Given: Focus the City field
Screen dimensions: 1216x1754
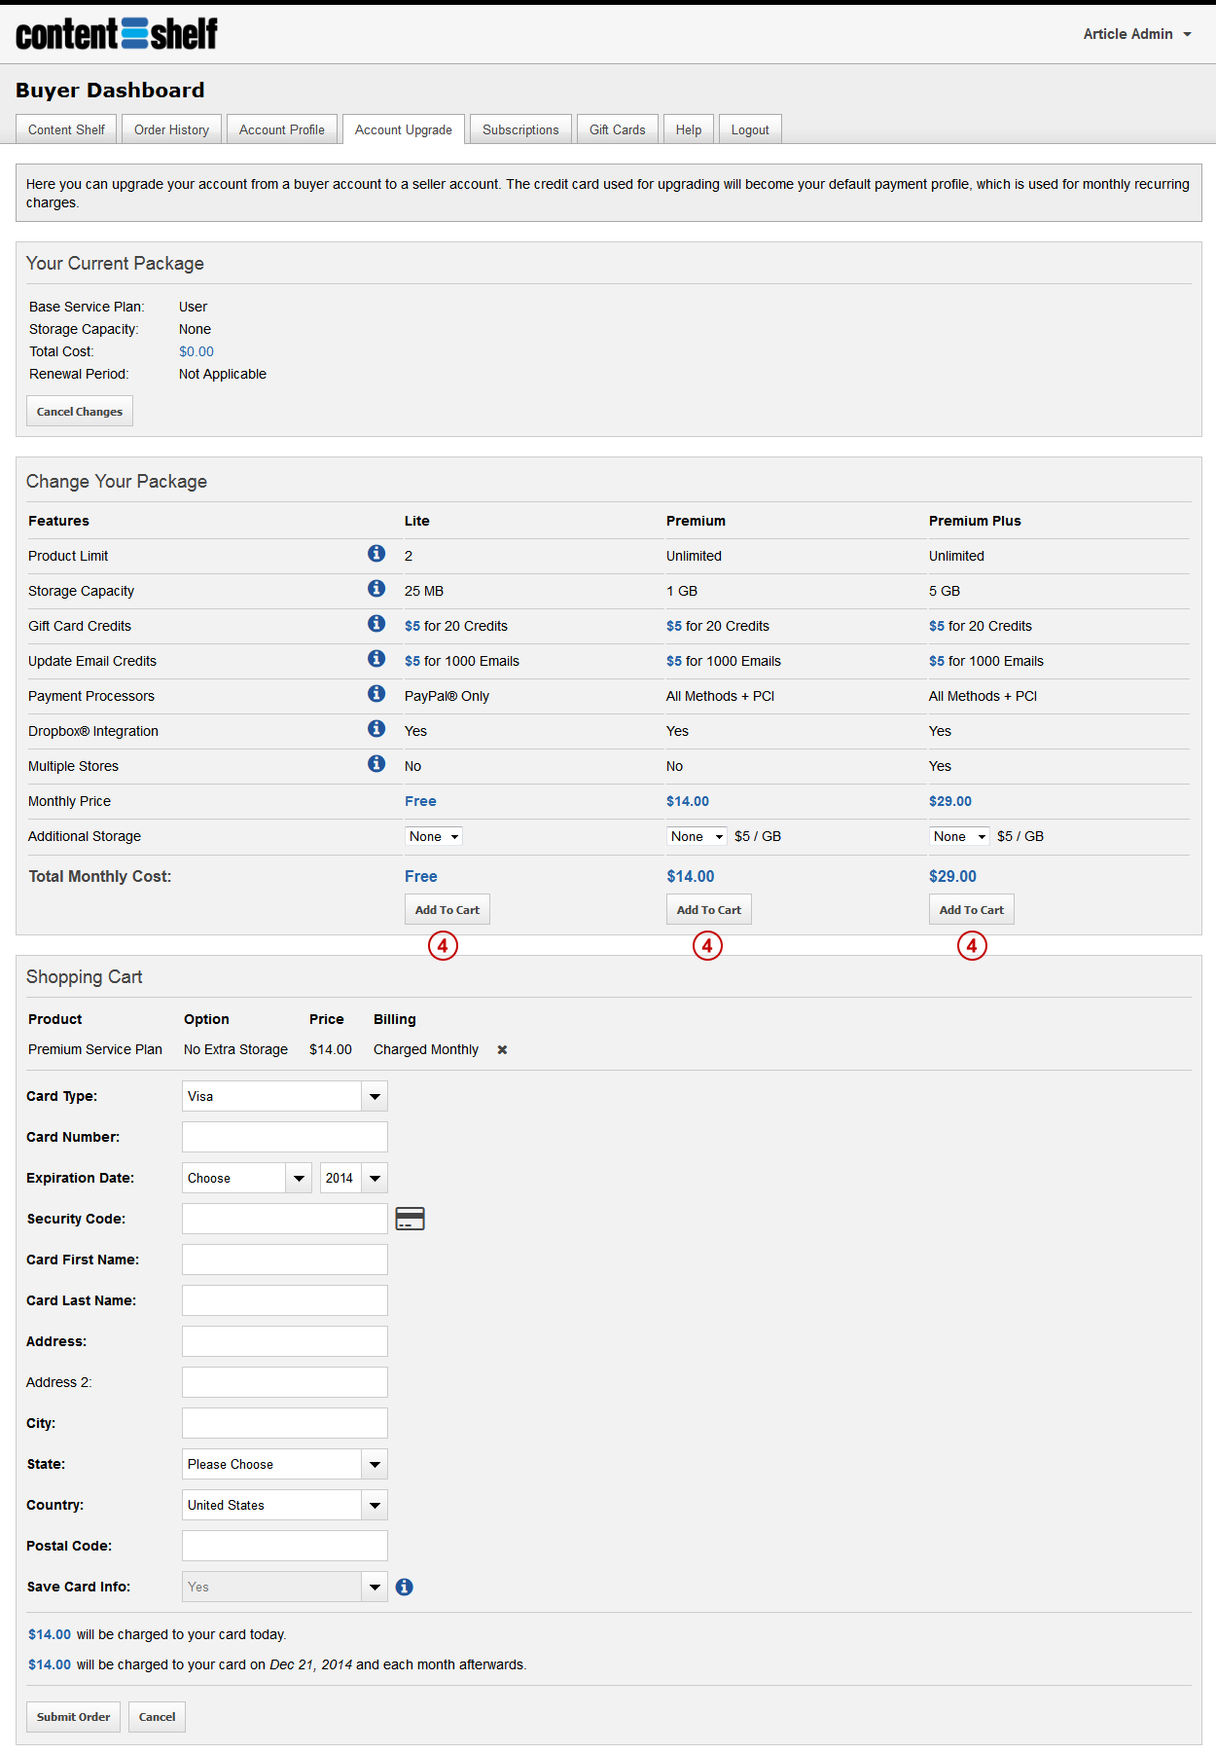Looking at the screenshot, I should (x=285, y=1423).
